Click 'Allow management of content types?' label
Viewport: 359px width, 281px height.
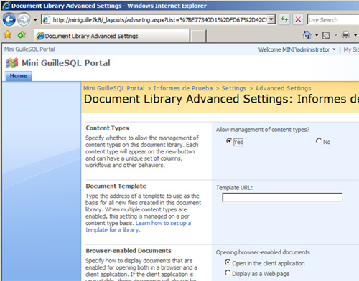tap(263, 130)
